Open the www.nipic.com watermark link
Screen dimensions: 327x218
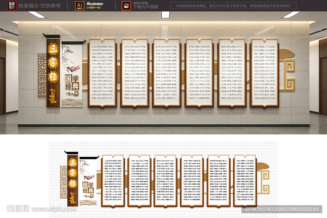coord(56,209)
